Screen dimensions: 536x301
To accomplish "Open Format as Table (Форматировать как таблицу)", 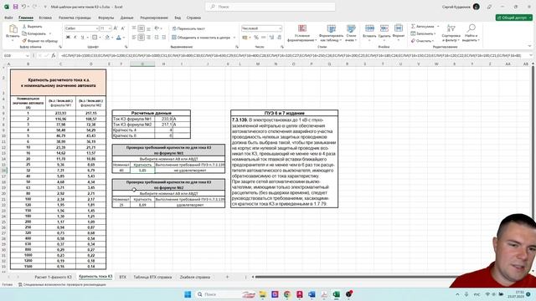I will click(331, 33).
